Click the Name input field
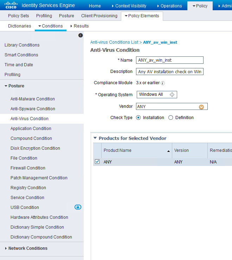 170,60
